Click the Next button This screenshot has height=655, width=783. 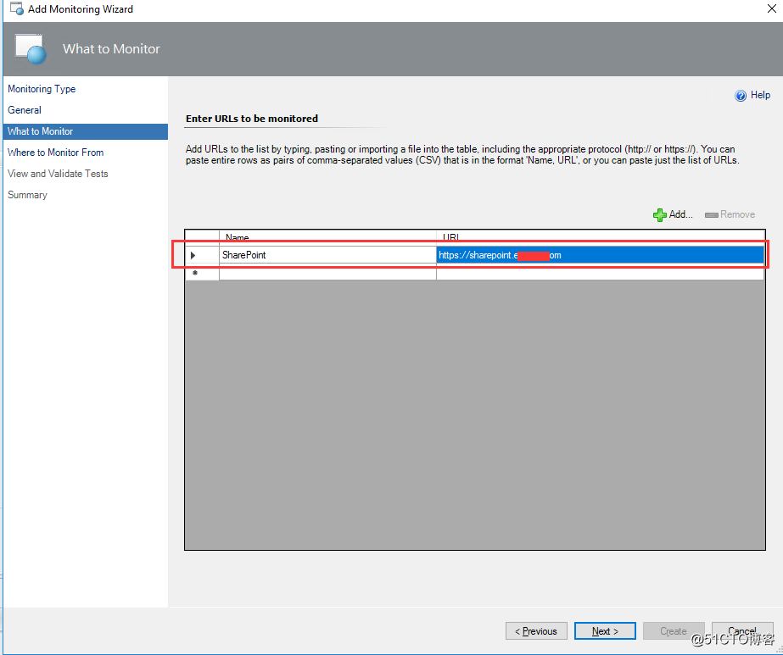pos(605,631)
